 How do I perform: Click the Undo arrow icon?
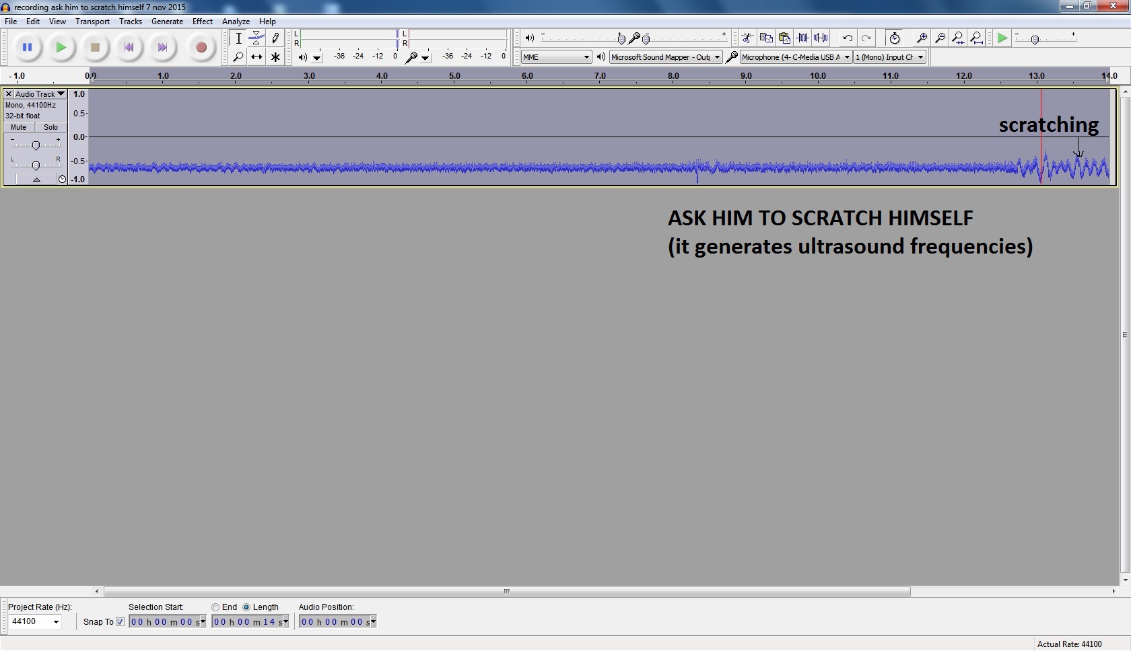point(848,38)
